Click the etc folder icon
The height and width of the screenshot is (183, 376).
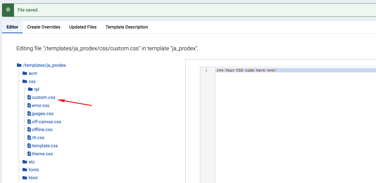pos(25,162)
